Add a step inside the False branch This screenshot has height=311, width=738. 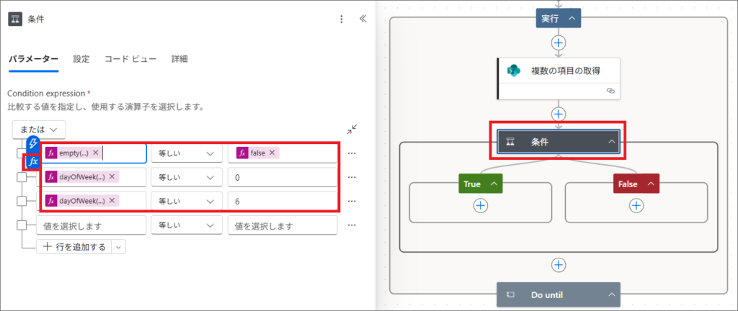click(x=636, y=205)
